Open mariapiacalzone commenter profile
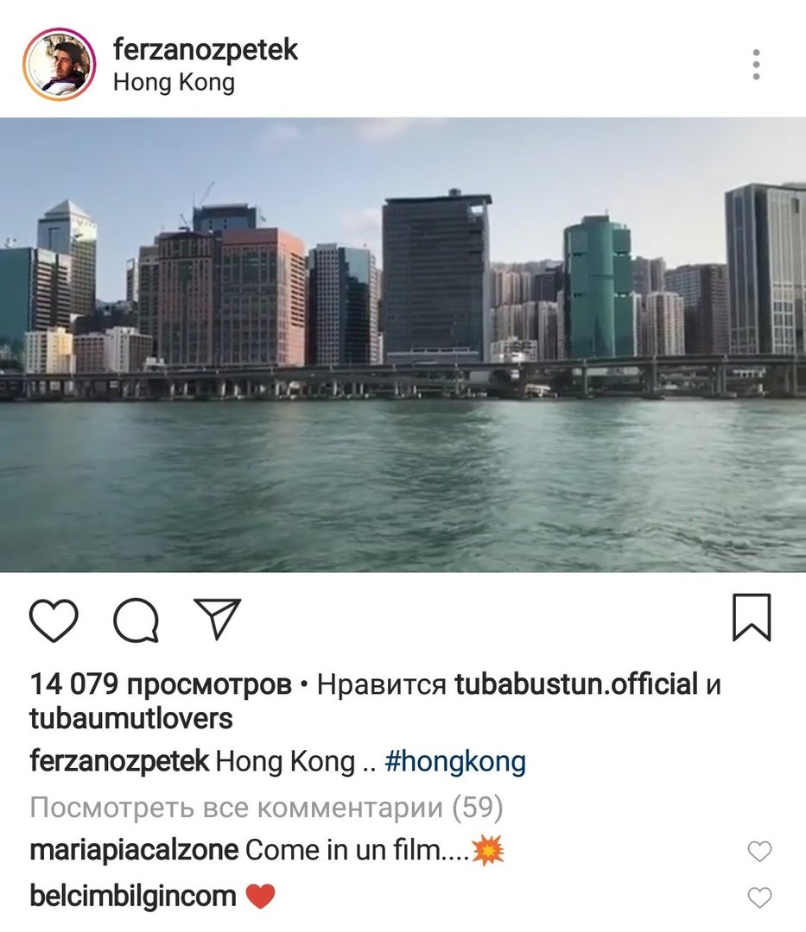The image size is (806, 932). point(134,851)
